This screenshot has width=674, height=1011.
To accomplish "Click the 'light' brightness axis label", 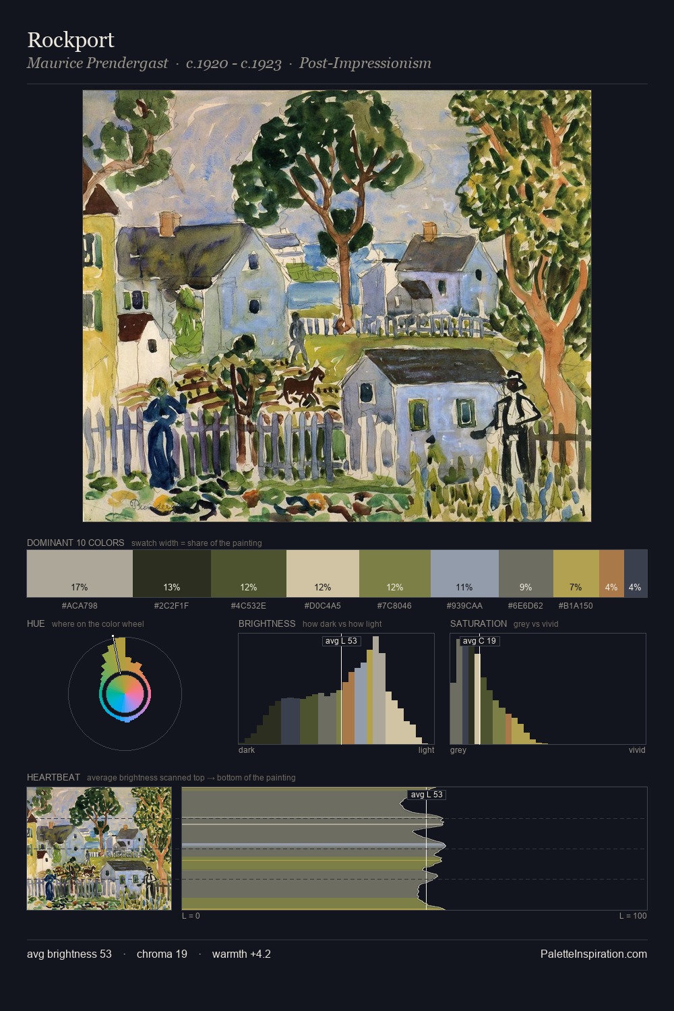I will click(x=427, y=750).
